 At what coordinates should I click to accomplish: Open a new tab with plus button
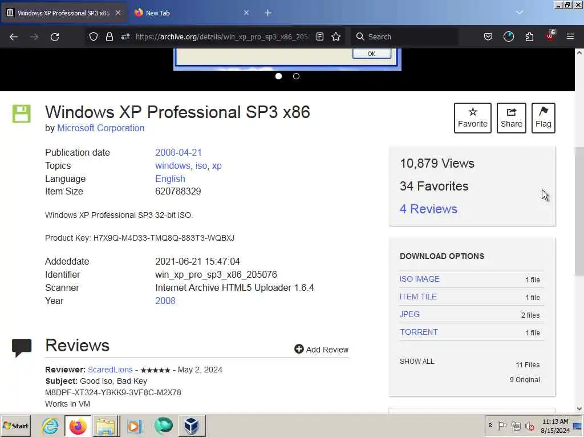tap(268, 13)
